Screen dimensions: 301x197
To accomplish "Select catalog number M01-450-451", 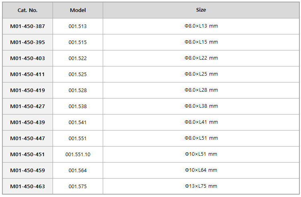I will pos(27,155).
